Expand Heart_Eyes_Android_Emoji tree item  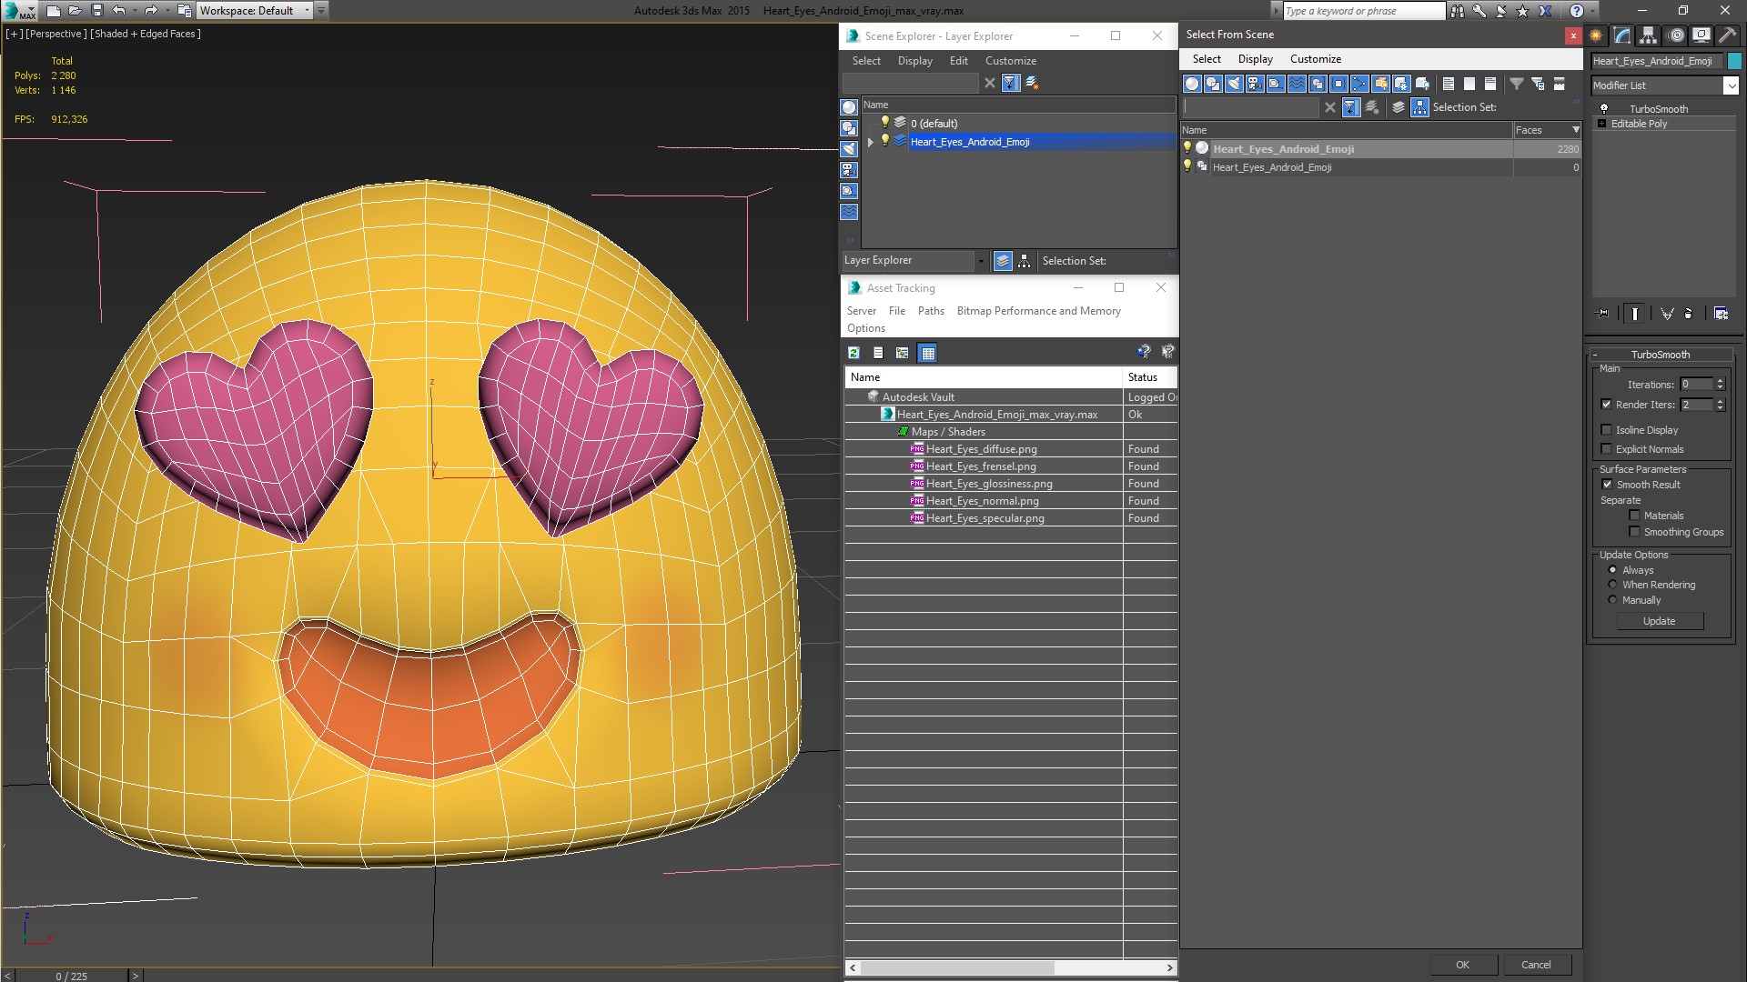pos(871,142)
